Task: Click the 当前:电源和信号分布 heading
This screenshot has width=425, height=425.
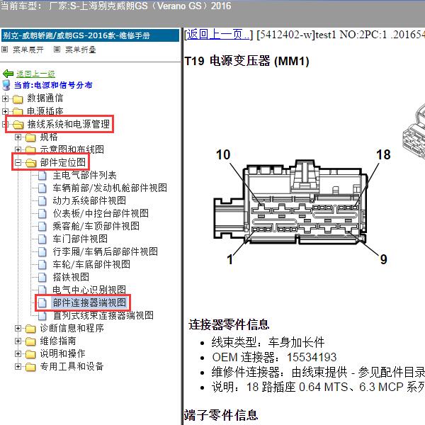Action: click(x=53, y=85)
